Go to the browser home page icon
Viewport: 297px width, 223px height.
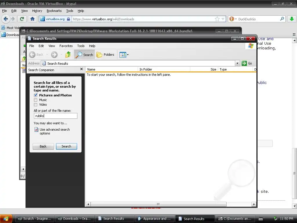point(32,19)
